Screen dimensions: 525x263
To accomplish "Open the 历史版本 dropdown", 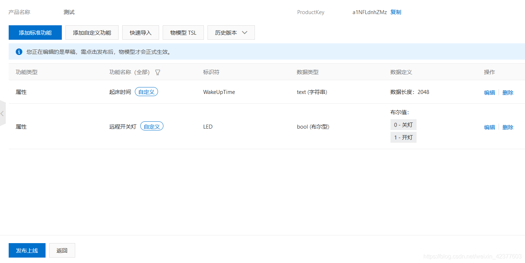I will click(x=231, y=33).
